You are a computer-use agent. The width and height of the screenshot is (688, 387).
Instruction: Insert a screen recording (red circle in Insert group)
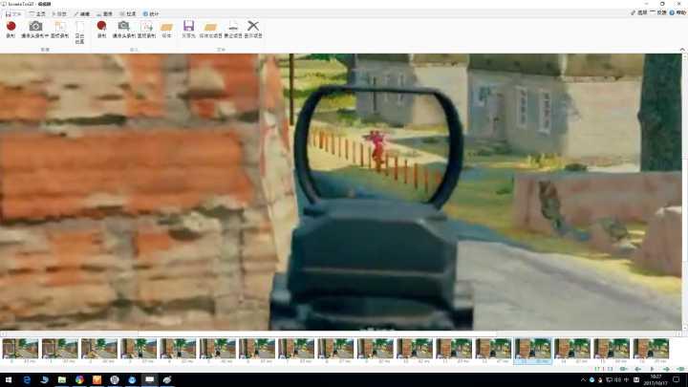coord(101,29)
